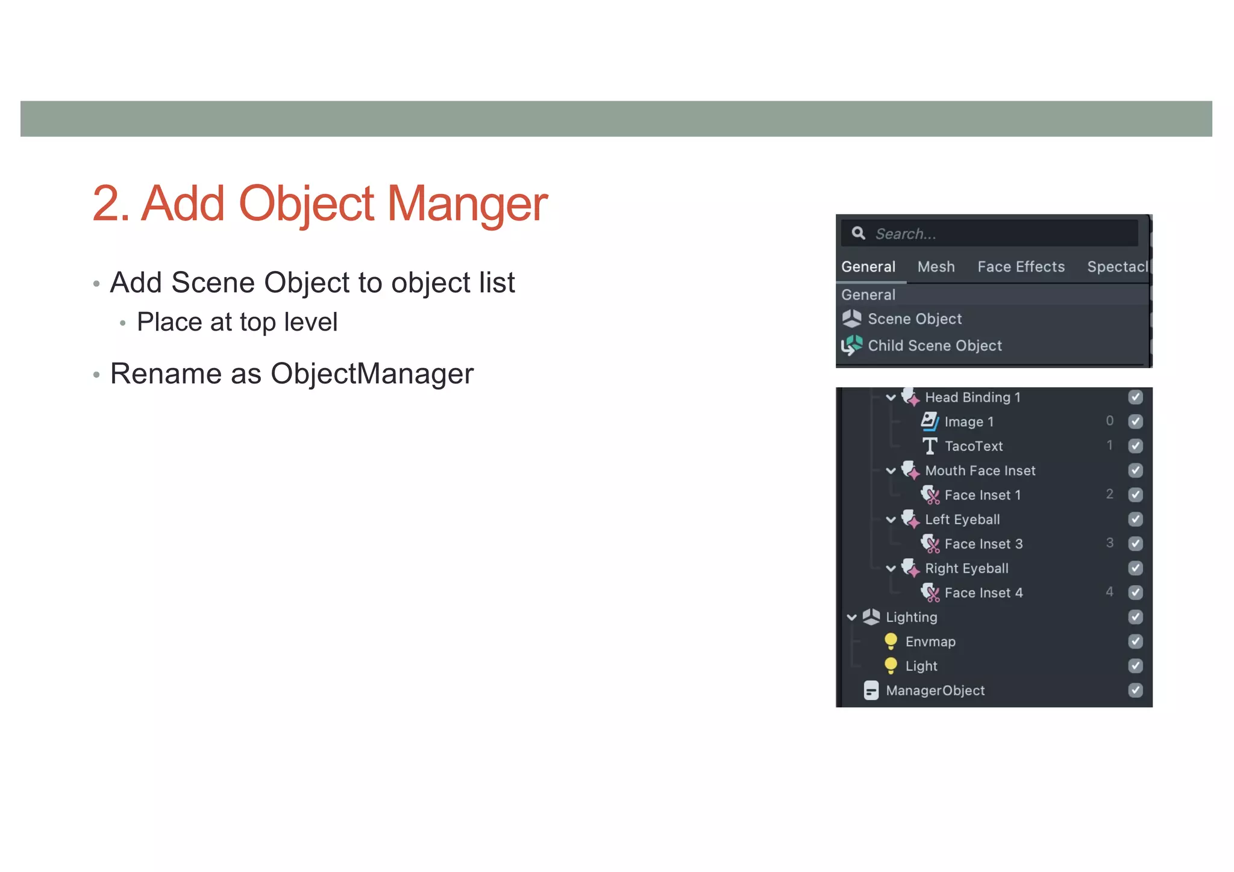Toggle Mouth Face Inset checkbox
Image resolution: width=1234 pixels, height=872 pixels.
(x=1135, y=470)
